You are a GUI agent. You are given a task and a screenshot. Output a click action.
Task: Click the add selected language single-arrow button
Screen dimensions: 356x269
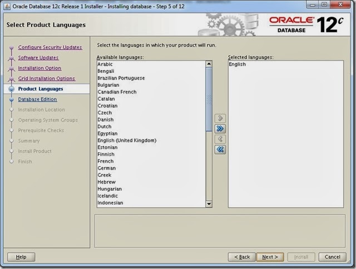(x=220, y=118)
